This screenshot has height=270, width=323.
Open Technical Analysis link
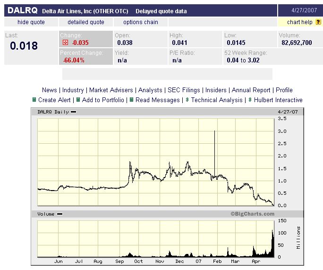pos(217,100)
